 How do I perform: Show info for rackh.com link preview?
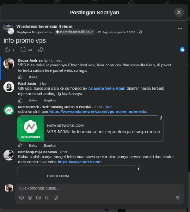(x=139, y=168)
